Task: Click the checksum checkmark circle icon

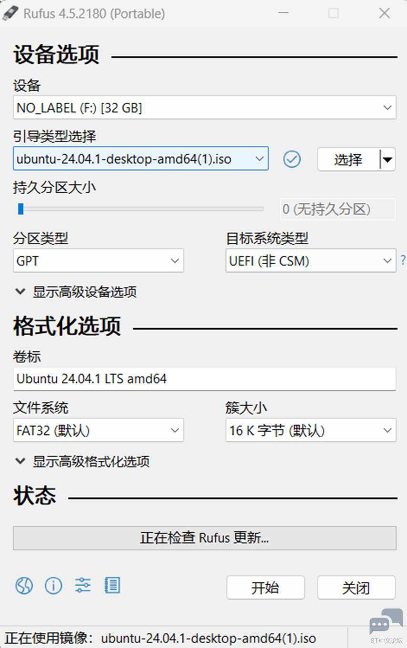Action: 292,159
